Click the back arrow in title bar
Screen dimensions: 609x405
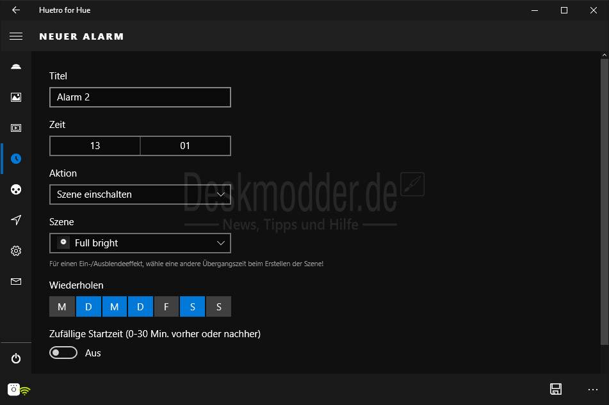pos(16,10)
